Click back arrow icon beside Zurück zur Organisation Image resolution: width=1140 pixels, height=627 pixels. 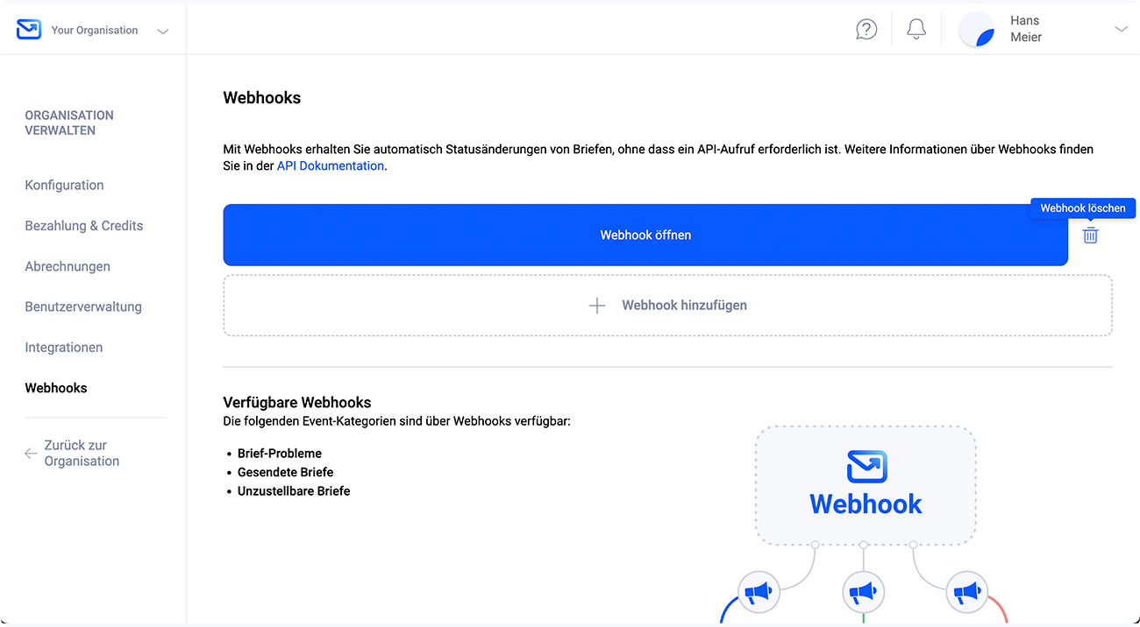click(31, 454)
